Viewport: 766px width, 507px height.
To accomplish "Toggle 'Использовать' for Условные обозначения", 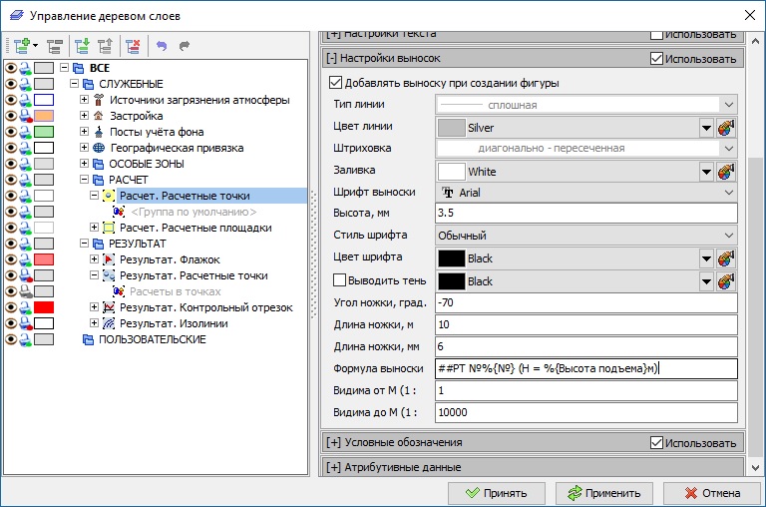I will point(656,442).
